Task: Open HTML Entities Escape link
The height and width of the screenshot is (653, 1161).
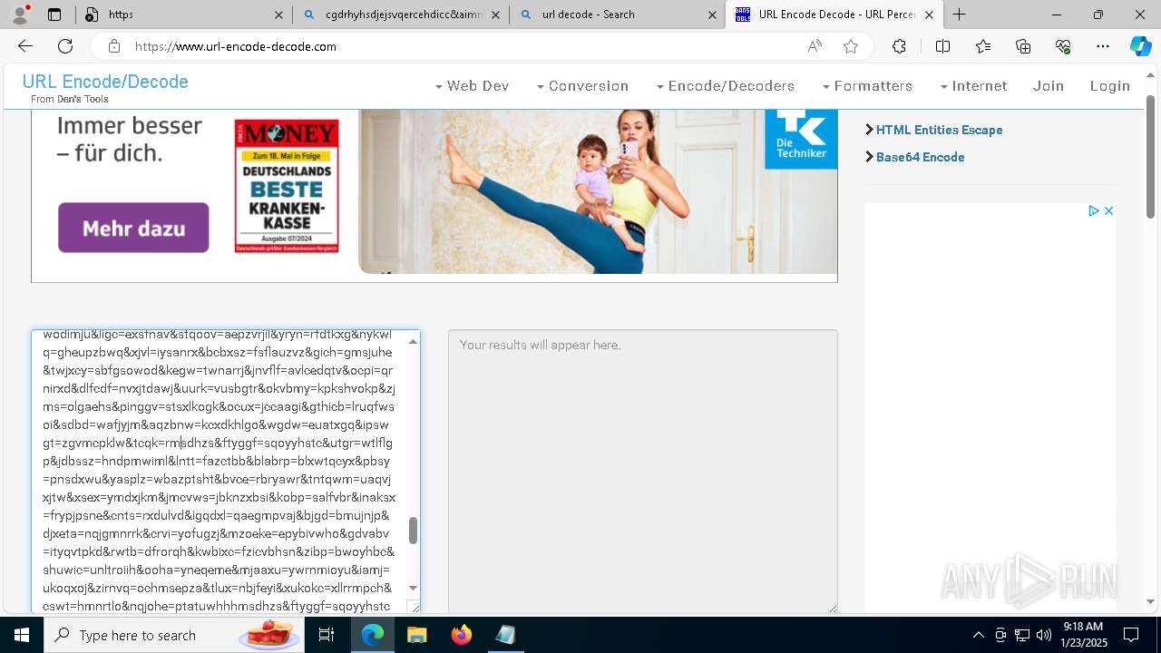Action: pos(939,130)
